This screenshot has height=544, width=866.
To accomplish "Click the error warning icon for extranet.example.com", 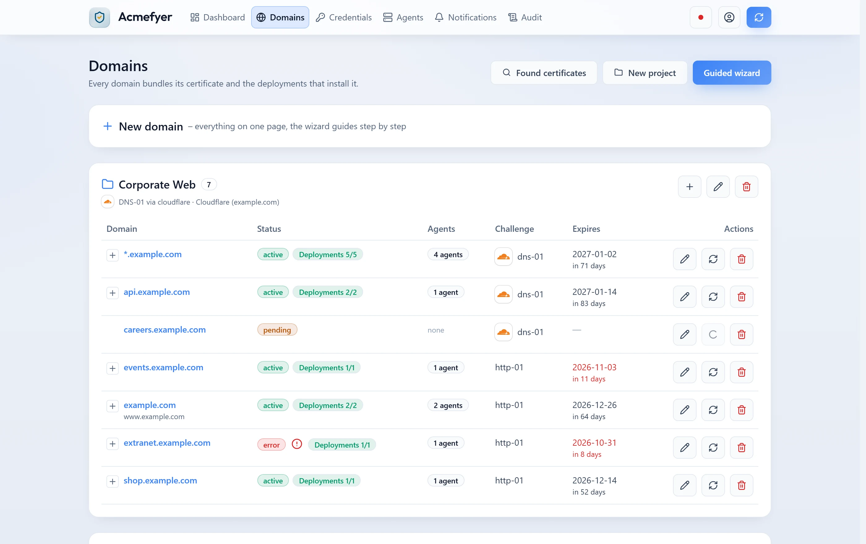I will (x=297, y=444).
